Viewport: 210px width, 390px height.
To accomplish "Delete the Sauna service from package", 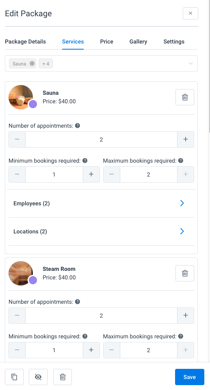I will click(x=185, y=97).
